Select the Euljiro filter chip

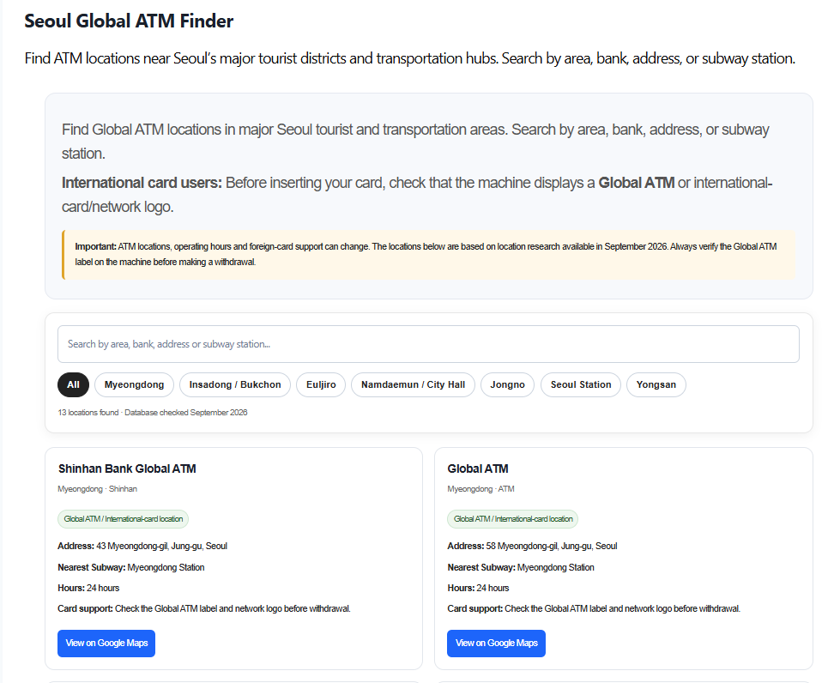tap(321, 384)
